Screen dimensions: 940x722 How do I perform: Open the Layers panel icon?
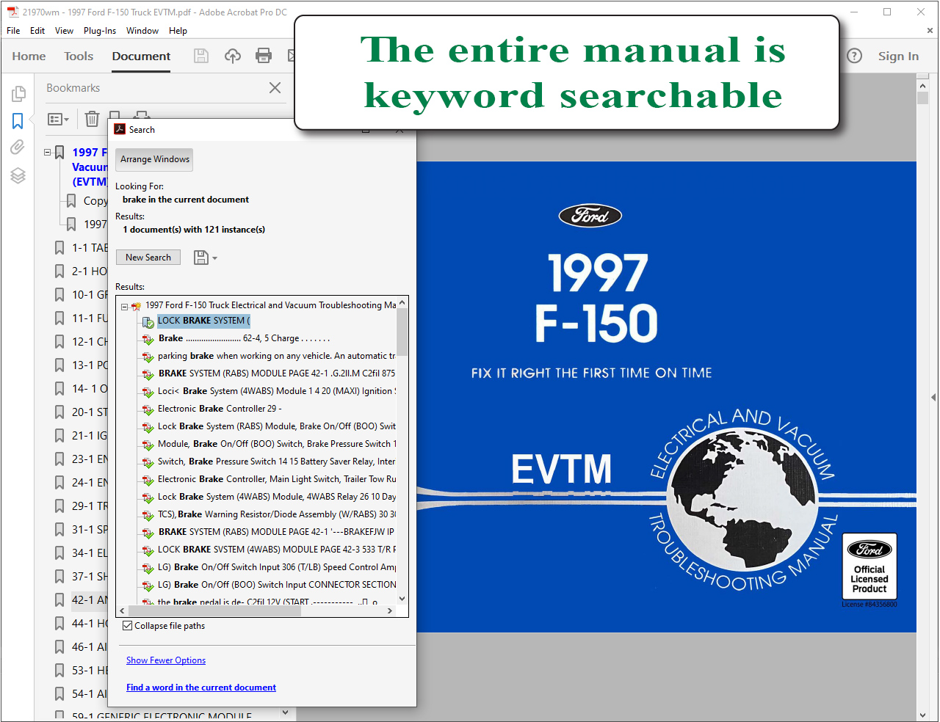point(18,175)
